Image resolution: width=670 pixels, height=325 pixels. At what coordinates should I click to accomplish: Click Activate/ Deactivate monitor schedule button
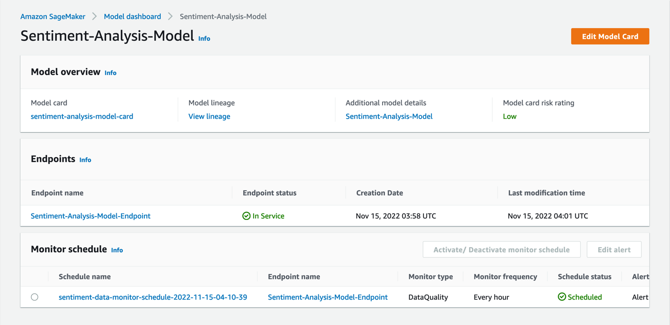click(x=501, y=249)
